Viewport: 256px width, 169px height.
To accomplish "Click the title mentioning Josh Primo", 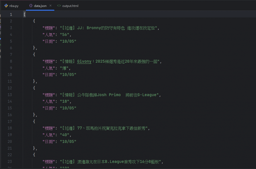I will pyautogui.click(x=109, y=95).
